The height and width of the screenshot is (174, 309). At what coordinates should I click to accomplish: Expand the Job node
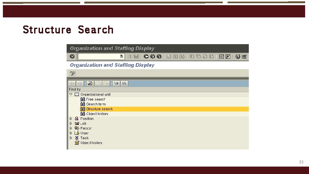pos(71,123)
